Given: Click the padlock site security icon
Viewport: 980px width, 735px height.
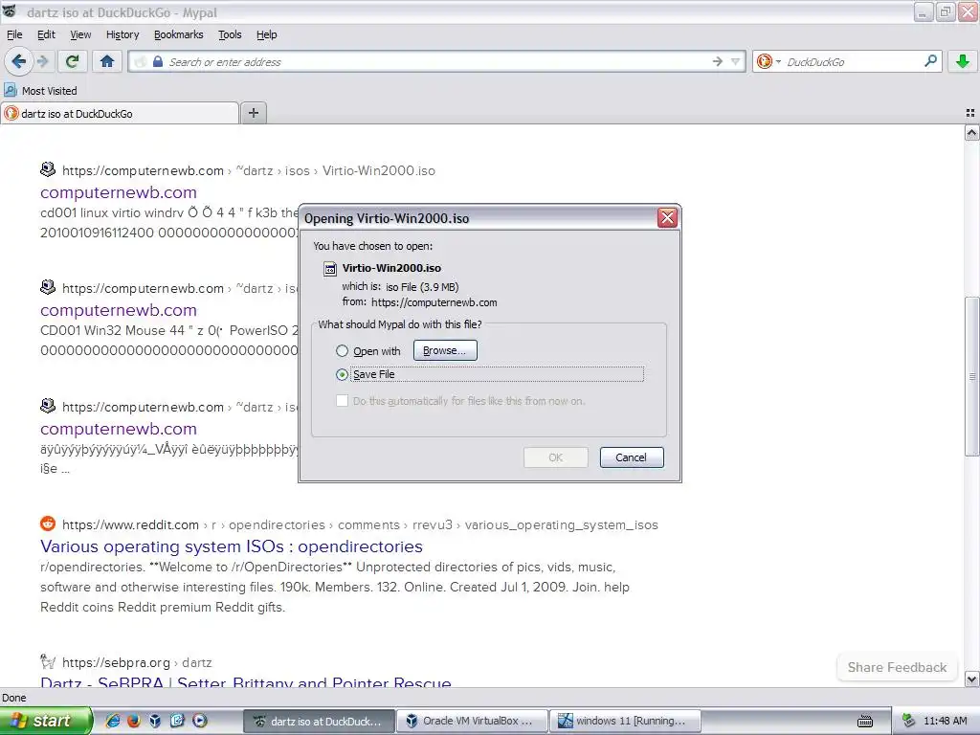Looking at the screenshot, I should pos(158,61).
